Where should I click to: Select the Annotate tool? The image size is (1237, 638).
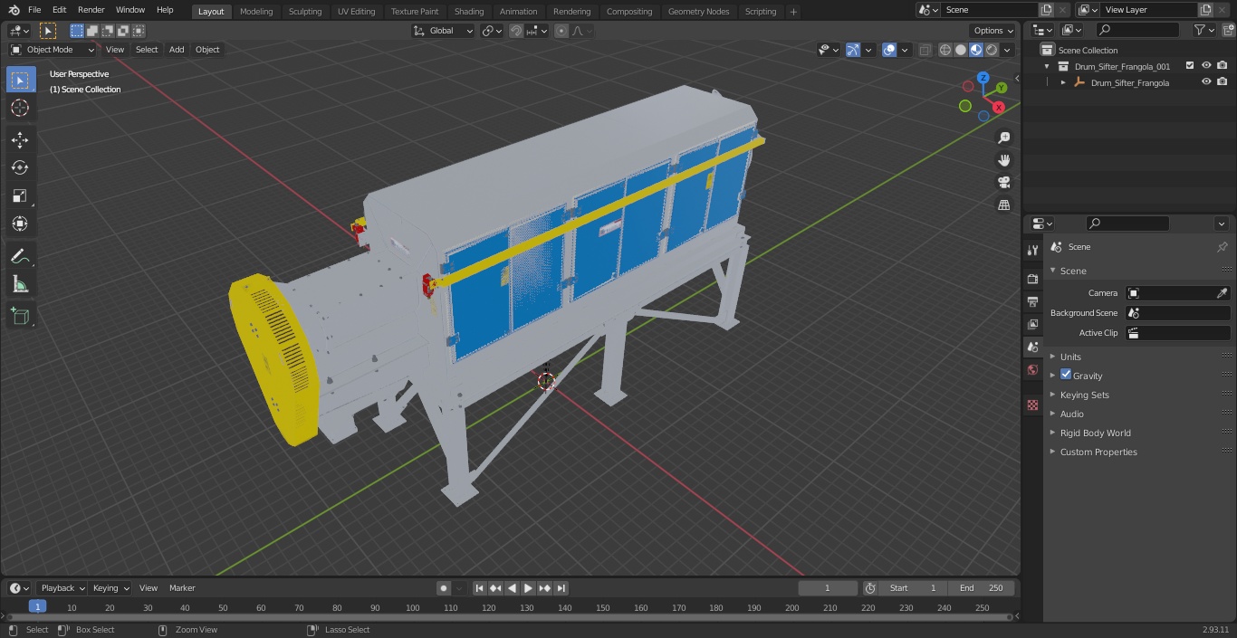click(20, 257)
